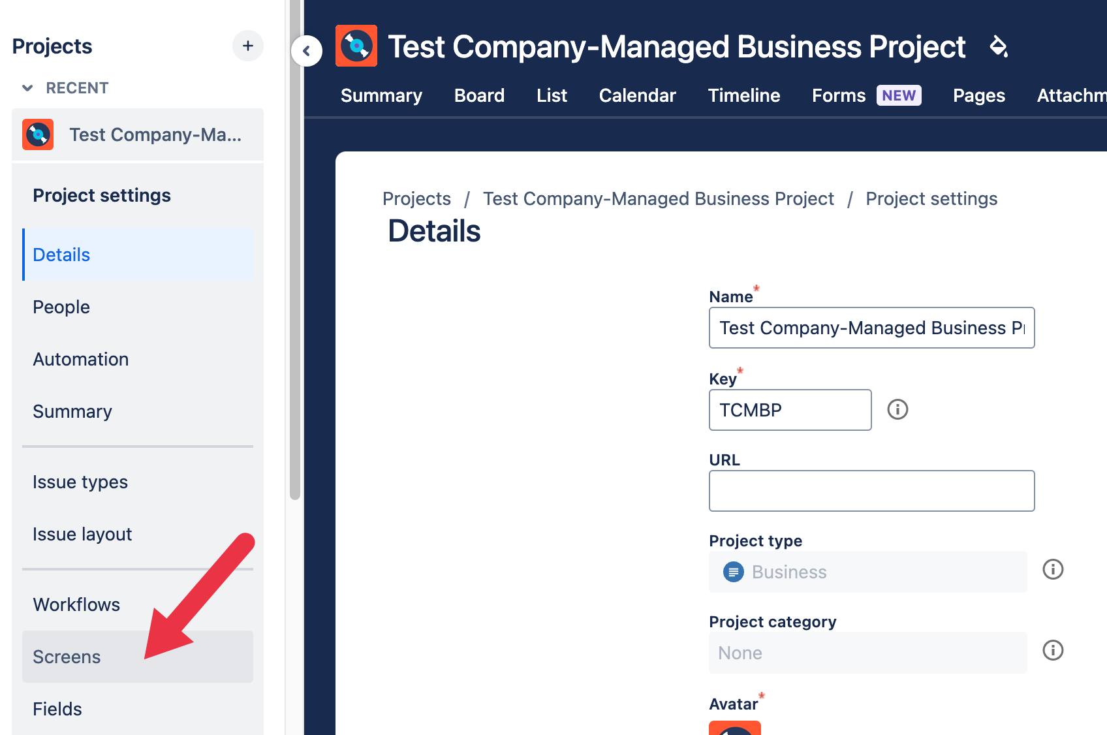The image size is (1107, 735).
Task: Go to the People settings page
Action: click(x=61, y=307)
